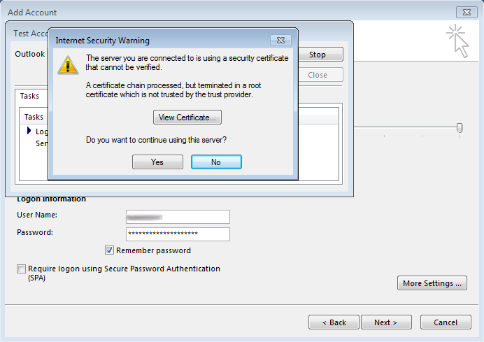
Task: Uncheck Remember password
Action: pyautogui.click(x=110, y=250)
